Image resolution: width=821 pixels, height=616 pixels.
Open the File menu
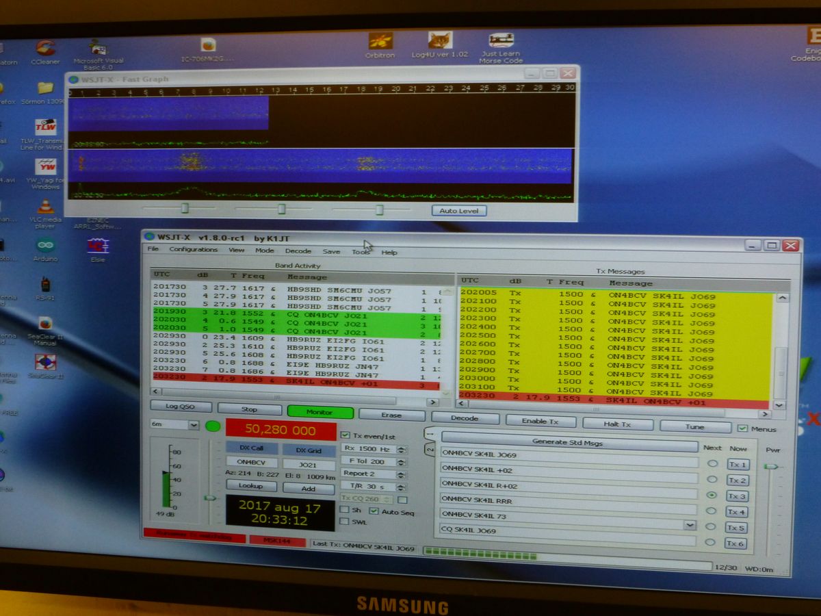coord(153,249)
